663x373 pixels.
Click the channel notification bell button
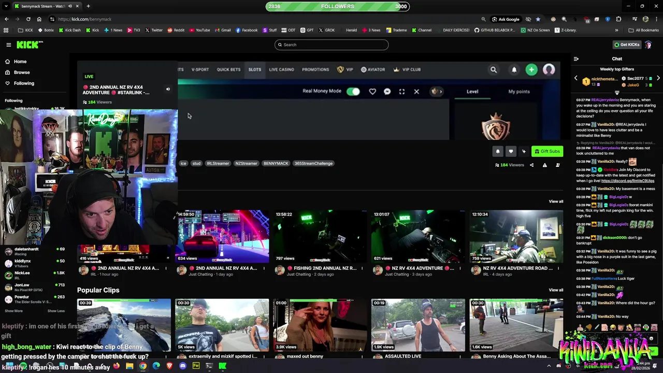[x=498, y=151]
